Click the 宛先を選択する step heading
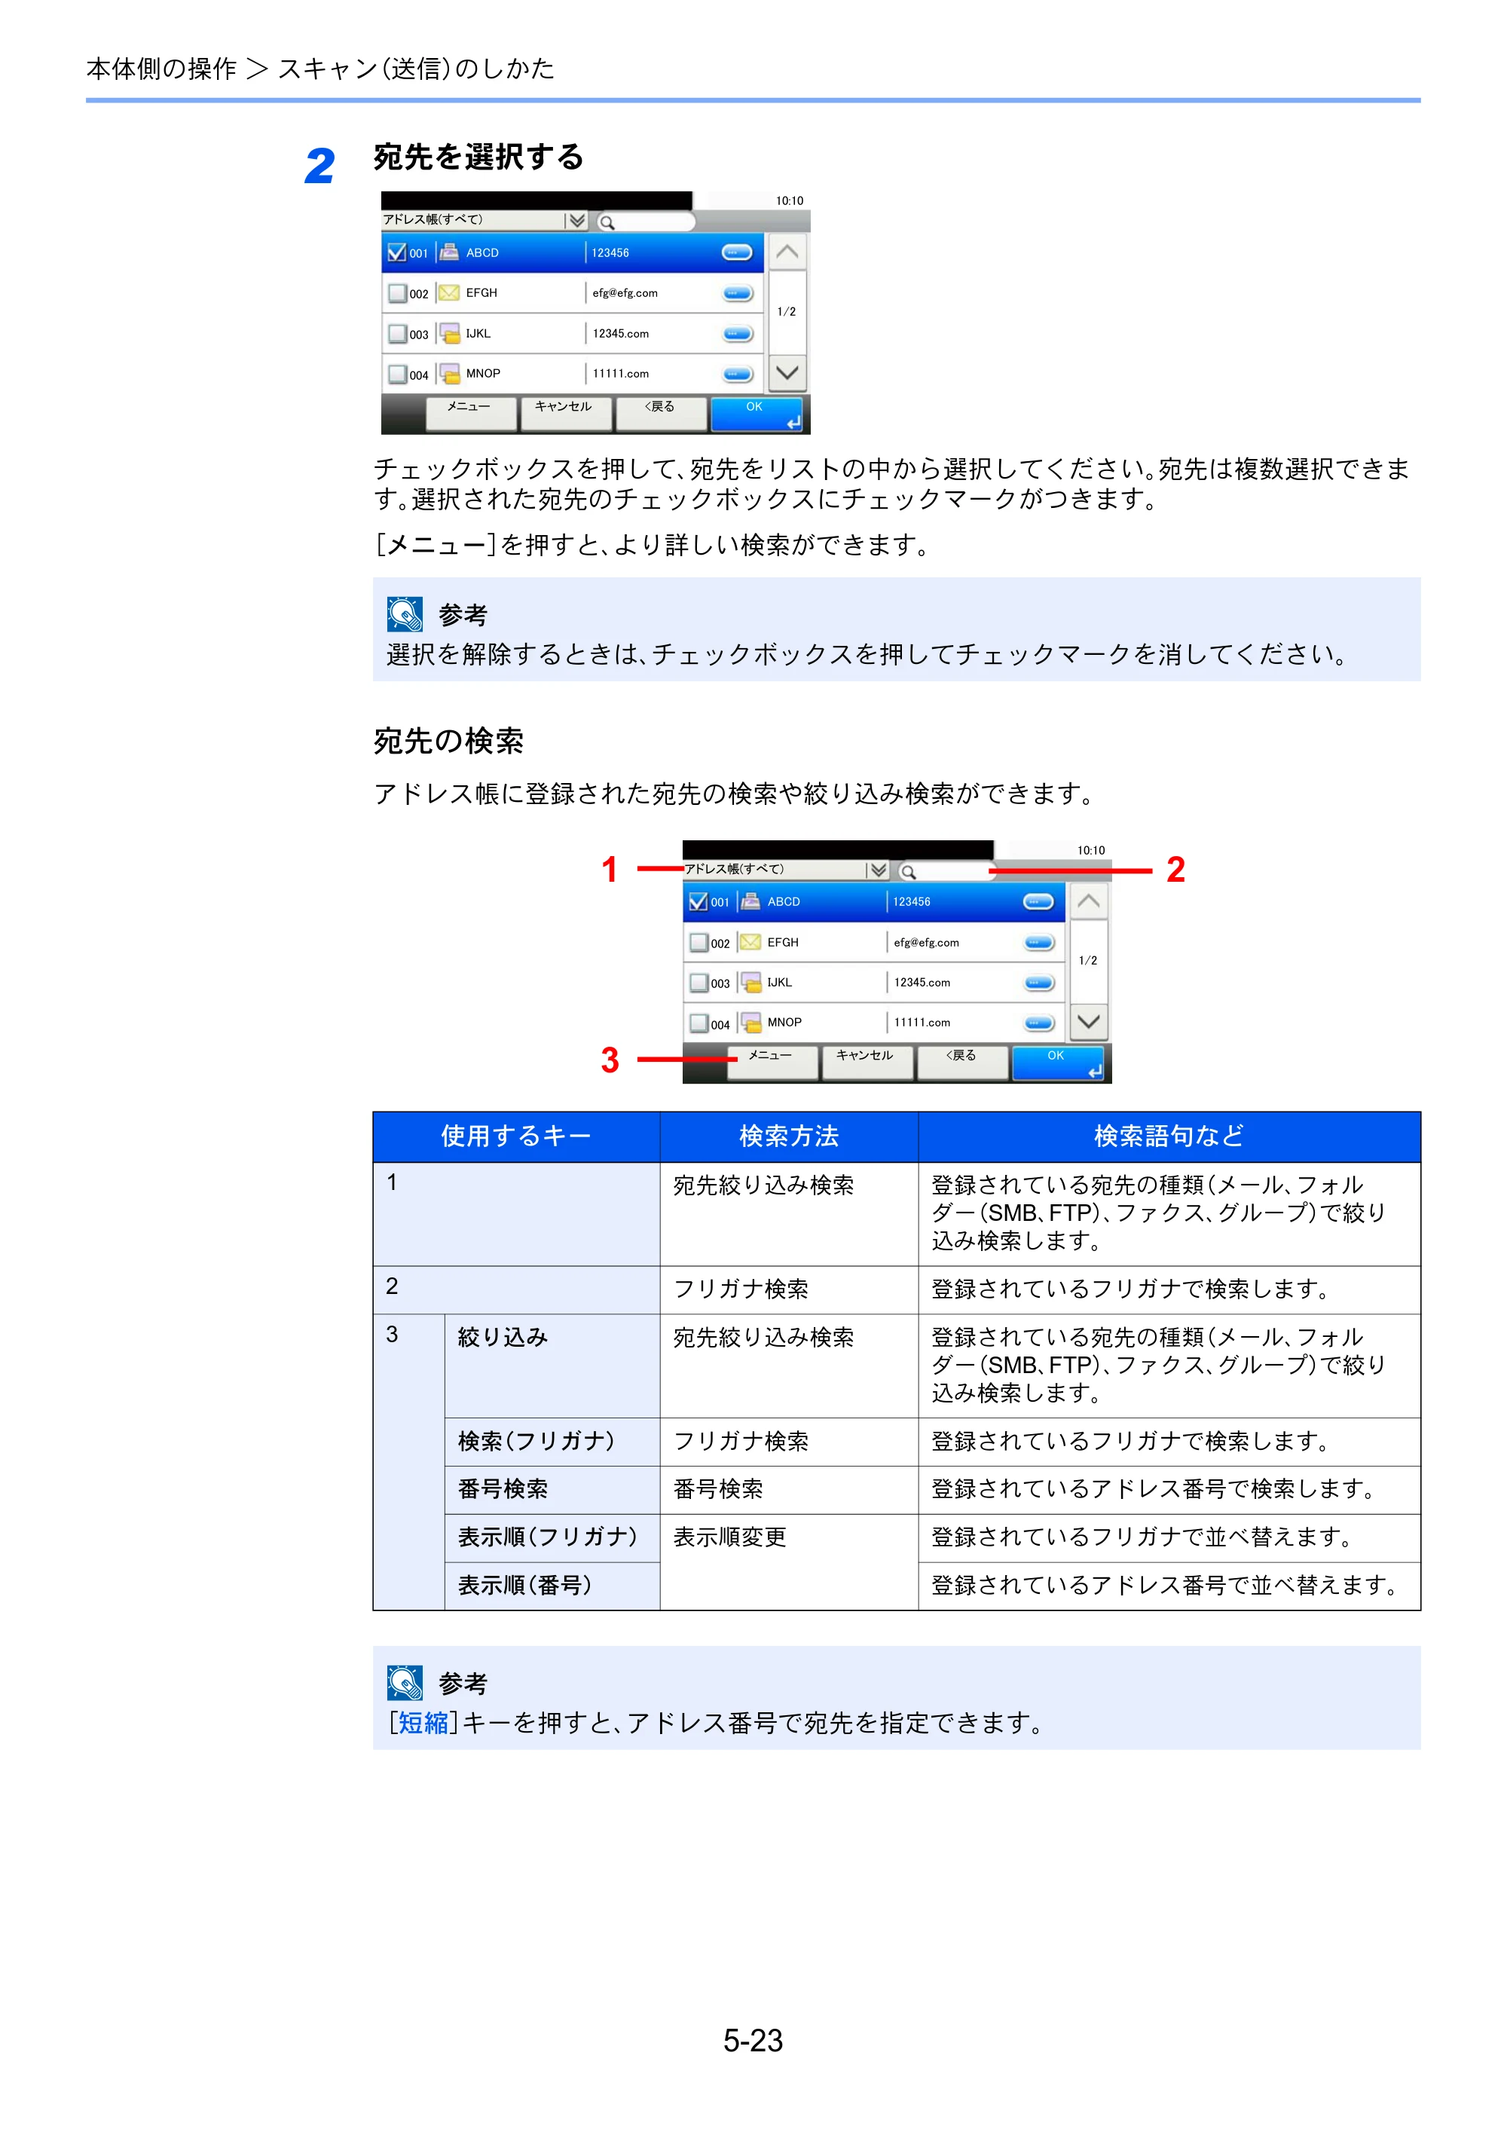 pos(478,158)
